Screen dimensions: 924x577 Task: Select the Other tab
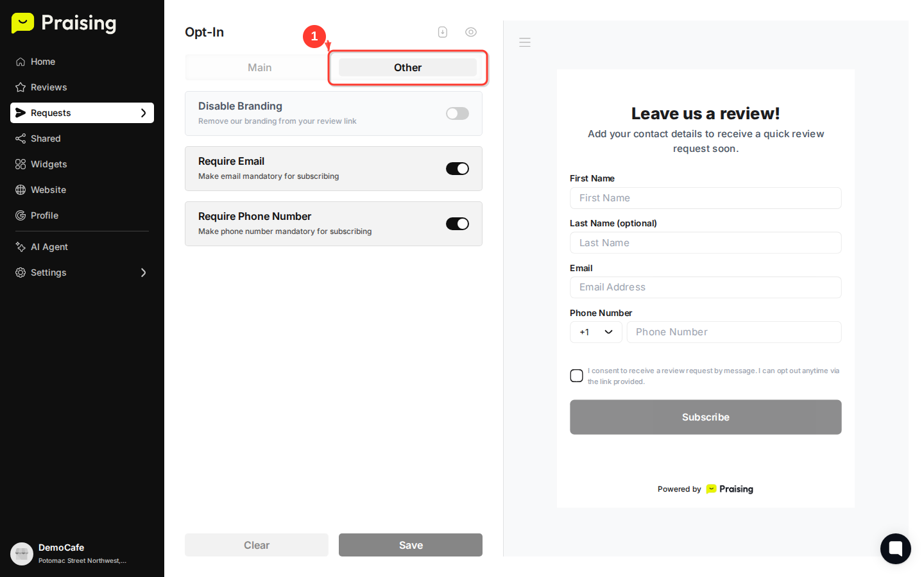click(x=407, y=67)
